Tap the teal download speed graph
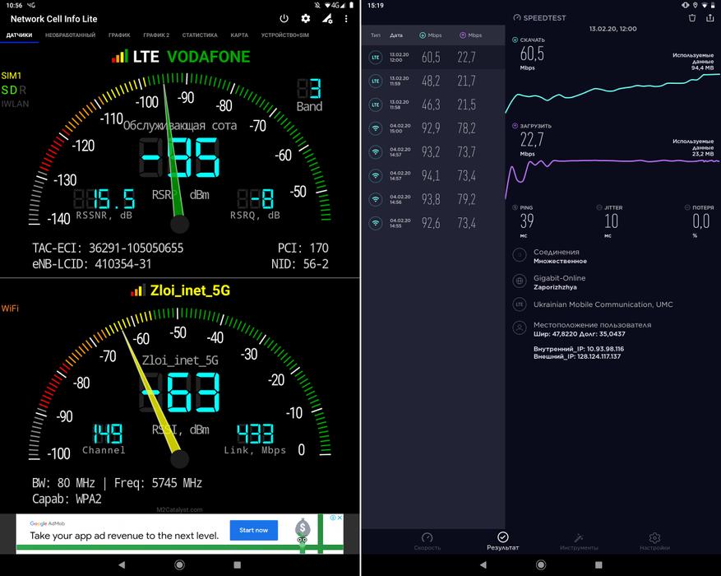The width and height of the screenshot is (721, 576). (x=612, y=93)
